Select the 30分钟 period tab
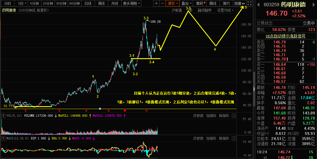This screenshot has width=317, height=159. pyautogui.click(x=61, y=3)
